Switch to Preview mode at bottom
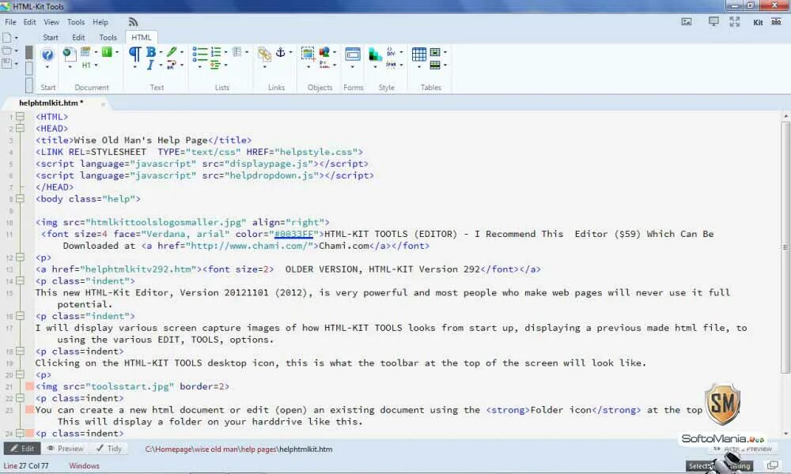791x474 pixels. (x=66, y=448)
